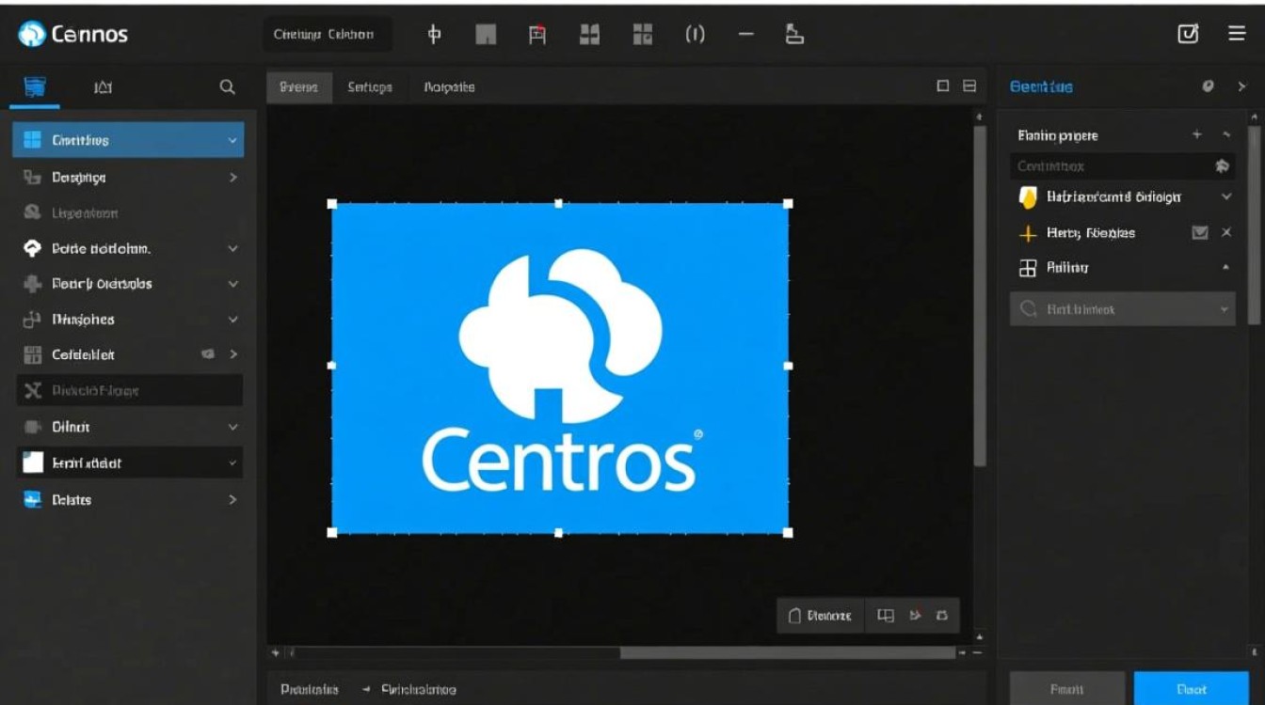Select the blue Centros logo image on the canvas
This screenshot has height=705, width=1265.
(x=560, y=368)
